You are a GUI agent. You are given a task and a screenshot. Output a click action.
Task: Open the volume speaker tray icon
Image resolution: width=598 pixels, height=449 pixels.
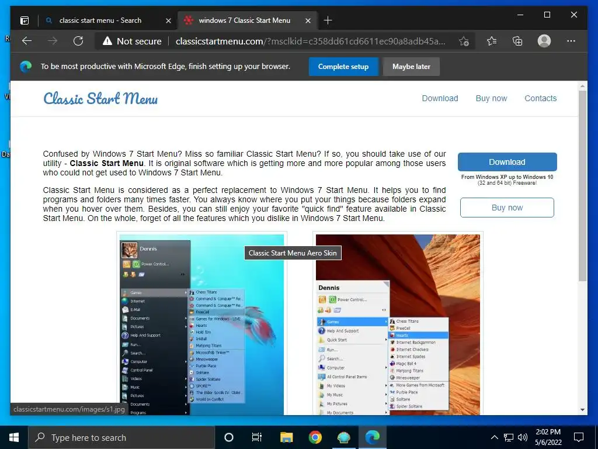523,437
